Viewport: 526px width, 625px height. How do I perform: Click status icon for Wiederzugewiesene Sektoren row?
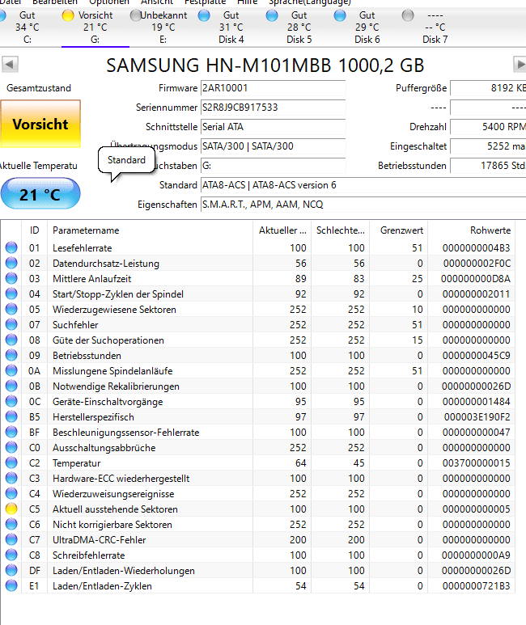[11, 310]
